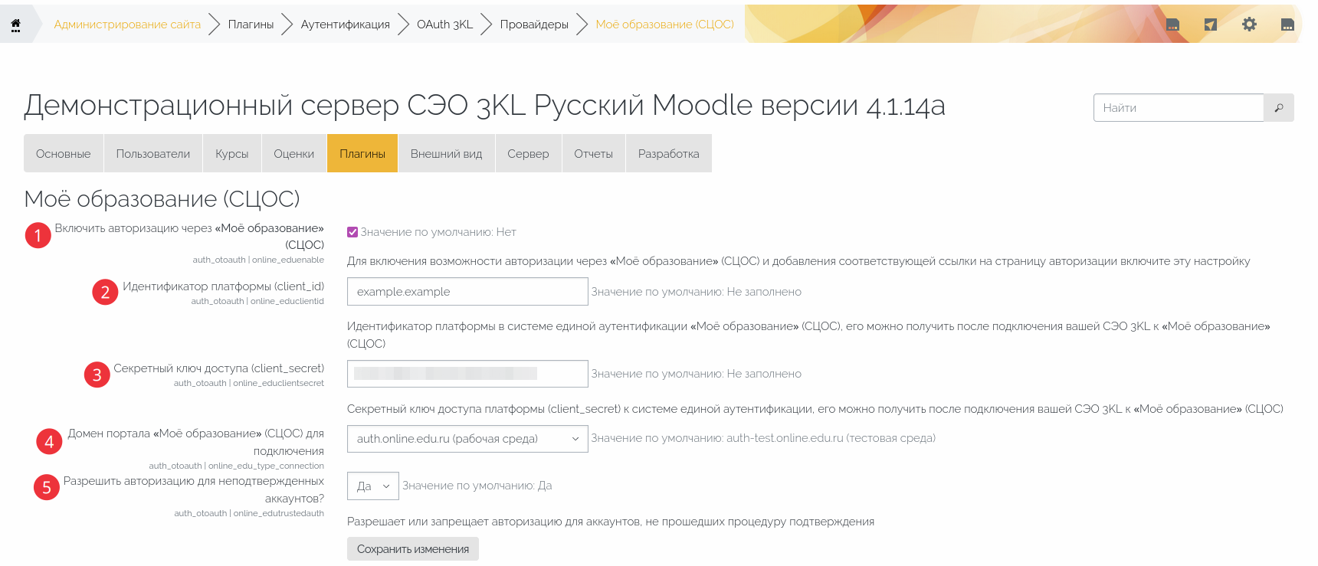Click the text auth_otoauth | online_educlientid
The image size is (1318, 566).
(x=257, y=301)
